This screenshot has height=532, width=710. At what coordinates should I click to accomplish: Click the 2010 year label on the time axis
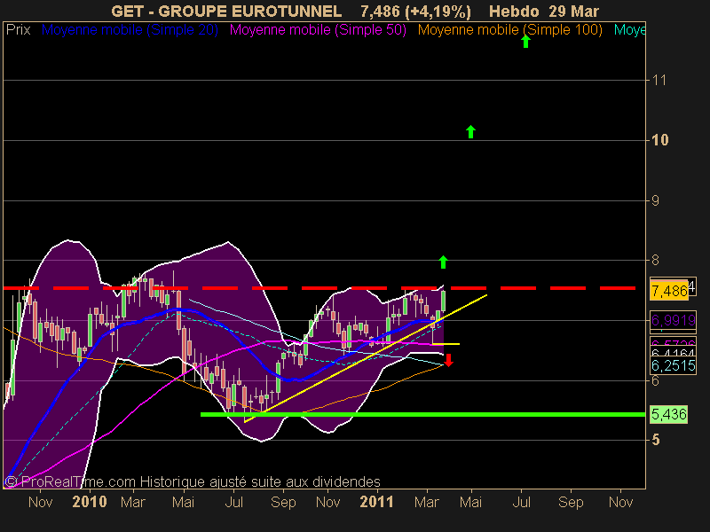[90, 502]
